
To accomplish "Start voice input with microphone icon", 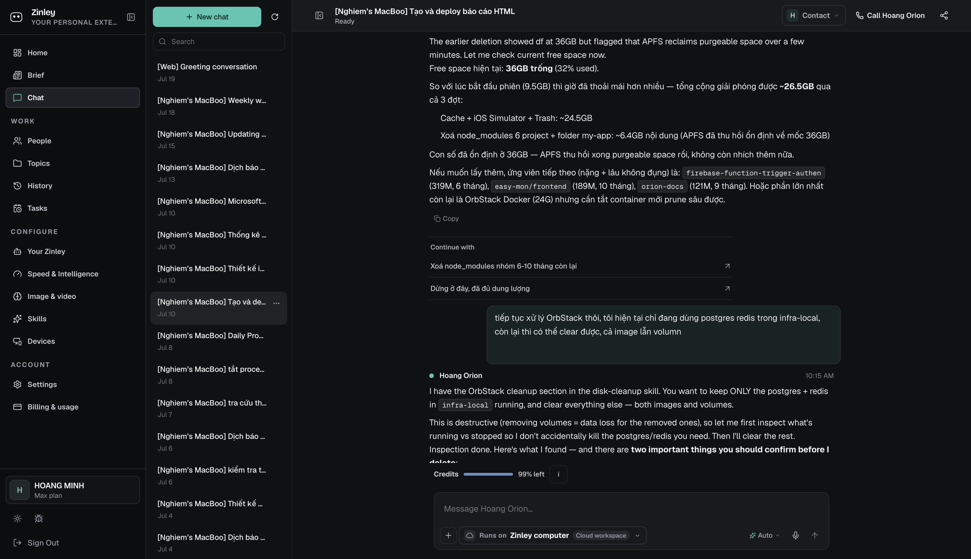I will [795, 535].
